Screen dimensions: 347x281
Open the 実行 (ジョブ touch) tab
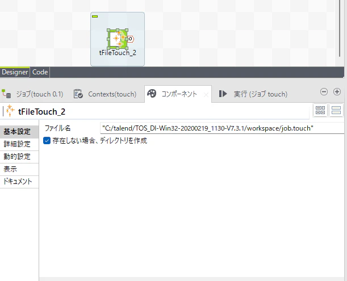click(x=253, y=94)
